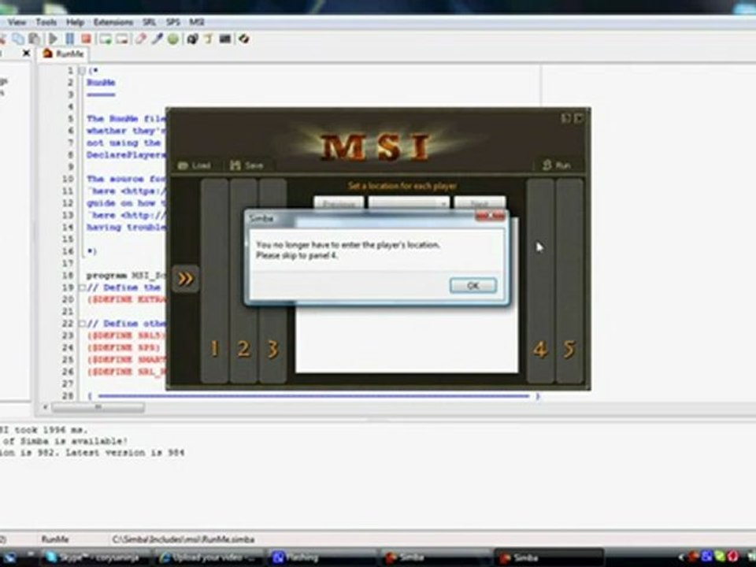The width and height of the screenshot is (756, 567).
Task: Open the Help menu
Action: 75,22
